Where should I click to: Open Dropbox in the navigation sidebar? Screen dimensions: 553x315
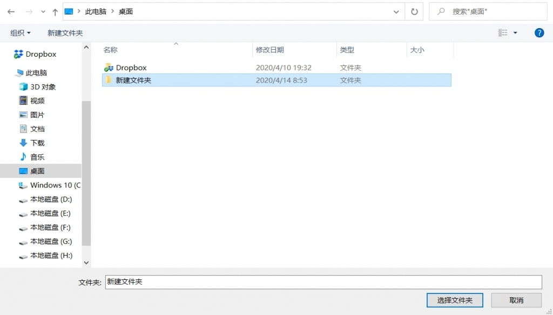pos(41,54)
